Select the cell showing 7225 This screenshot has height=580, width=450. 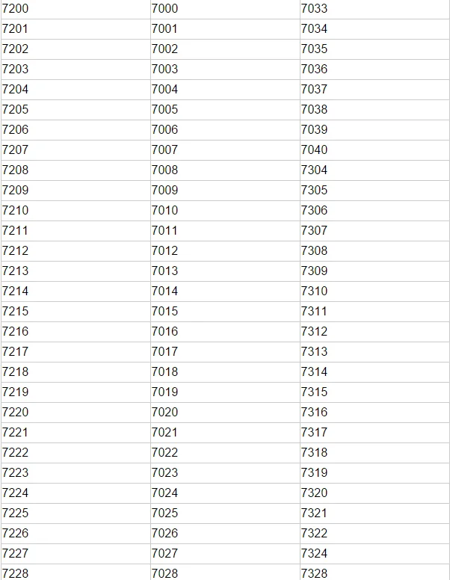coord(16,513)
